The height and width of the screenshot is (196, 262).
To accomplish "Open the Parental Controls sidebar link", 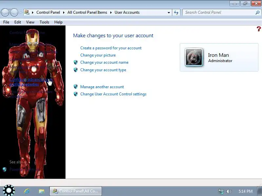I will pyautogui.click(x=25, y=170).
